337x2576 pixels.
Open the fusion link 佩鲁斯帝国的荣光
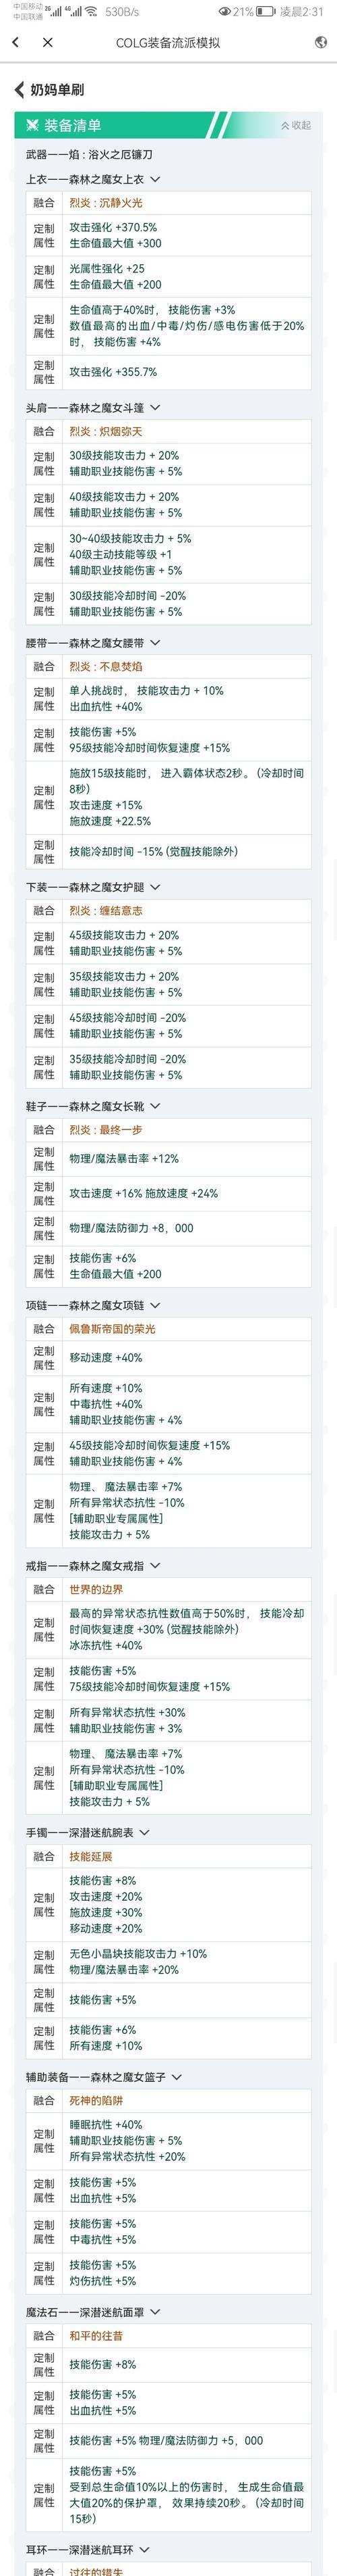[x=112, y=1329]
